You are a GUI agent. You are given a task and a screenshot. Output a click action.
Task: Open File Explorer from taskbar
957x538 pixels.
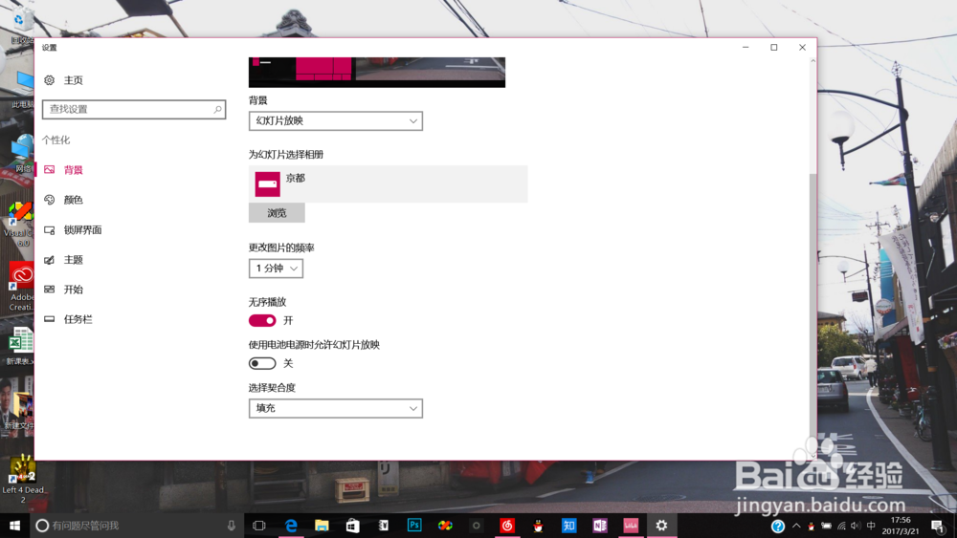(322, 526)
